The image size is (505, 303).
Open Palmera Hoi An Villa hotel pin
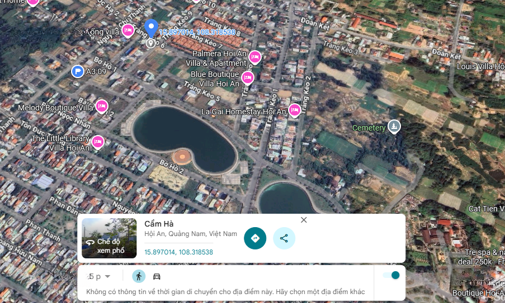pos(255,57)
